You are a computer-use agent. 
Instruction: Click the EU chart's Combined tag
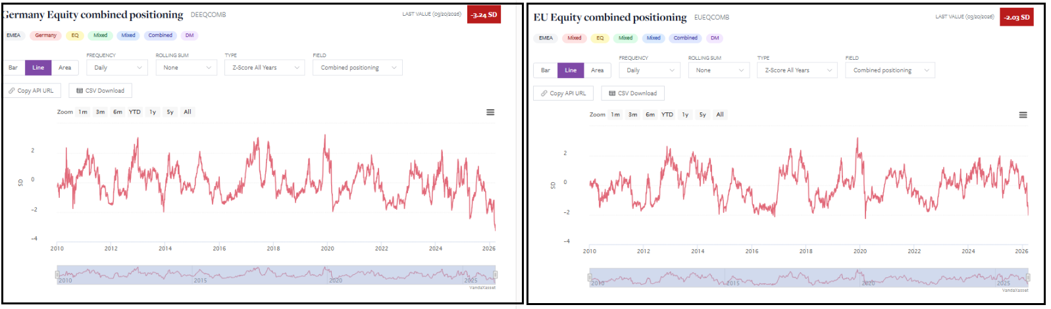[685, 38]
